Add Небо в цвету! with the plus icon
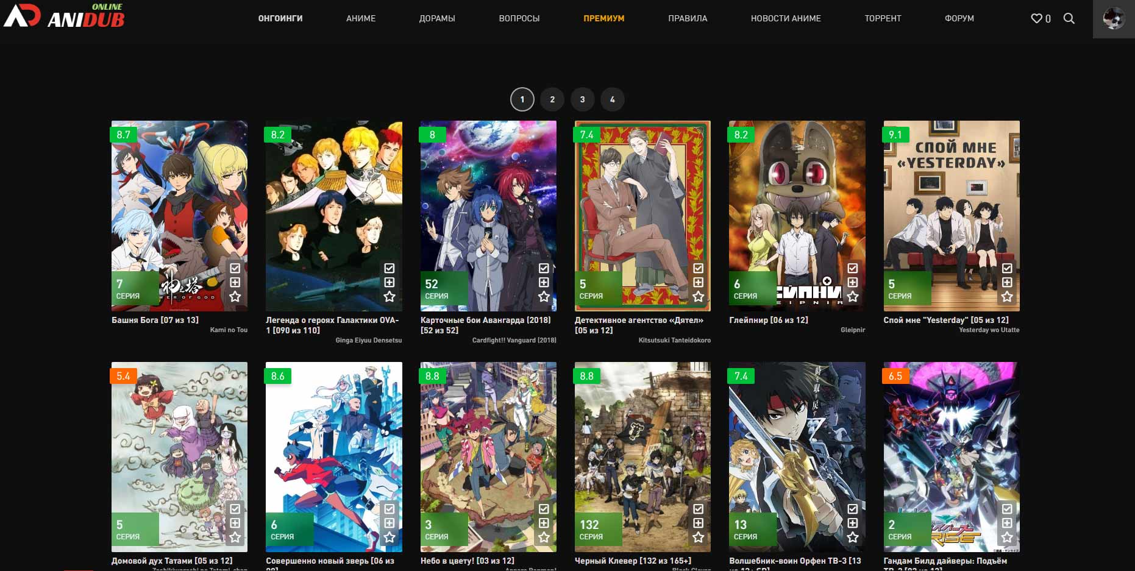 point(544,523)
